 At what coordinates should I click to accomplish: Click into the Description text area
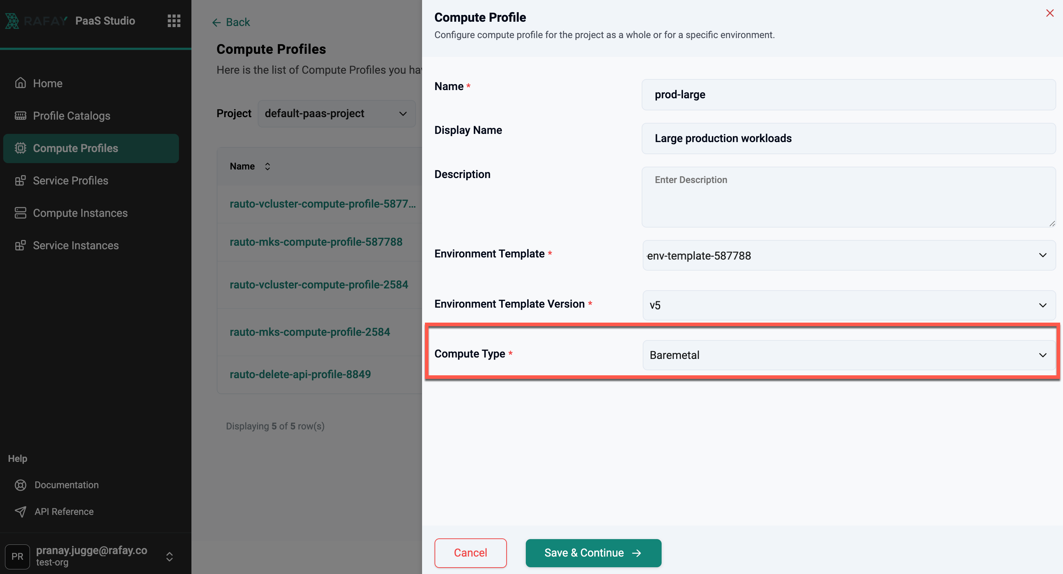[x=848, y=197]
